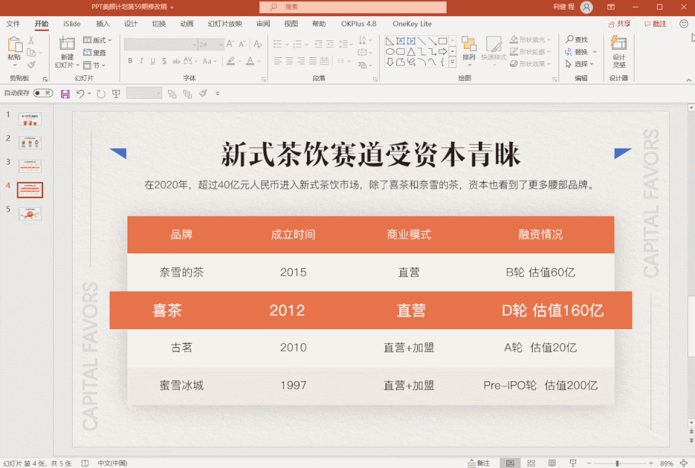Click the 搜索 search box

click(x=353, y=7)
